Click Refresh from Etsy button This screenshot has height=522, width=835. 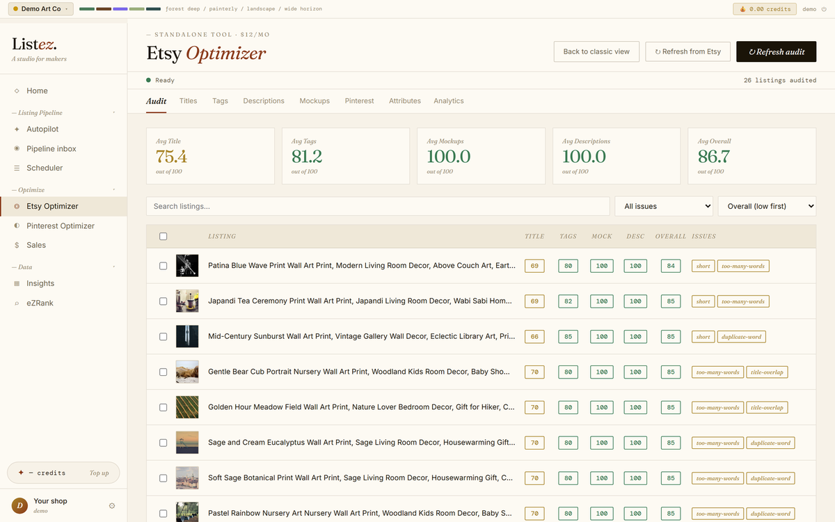688,52
